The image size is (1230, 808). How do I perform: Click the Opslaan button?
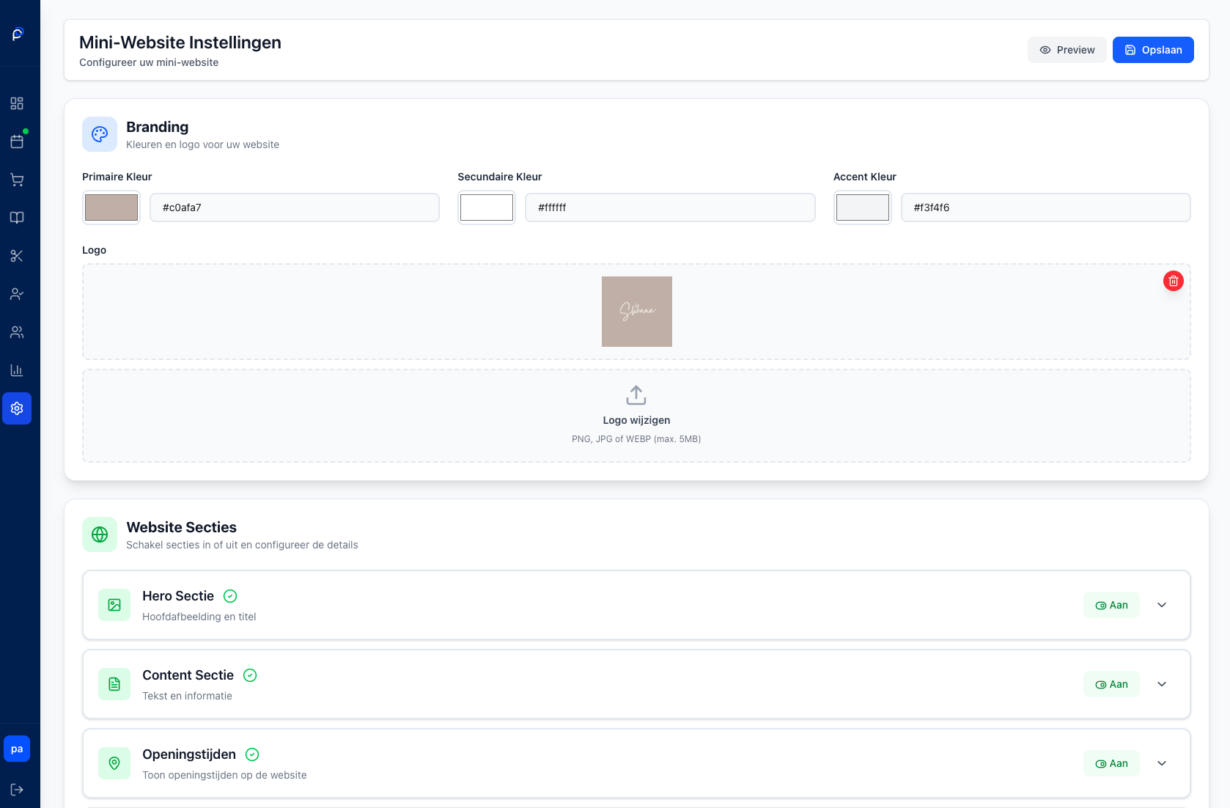click(x=1152, y=50)
